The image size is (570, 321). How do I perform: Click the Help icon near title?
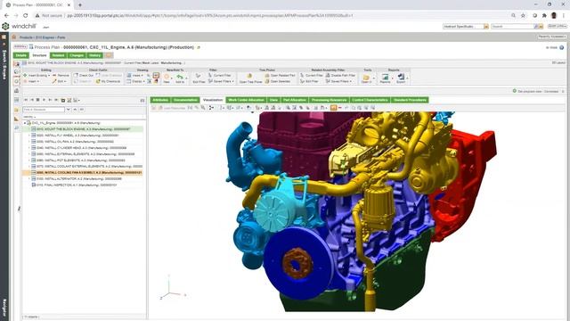pyautogui.click(x=562, y=47)
